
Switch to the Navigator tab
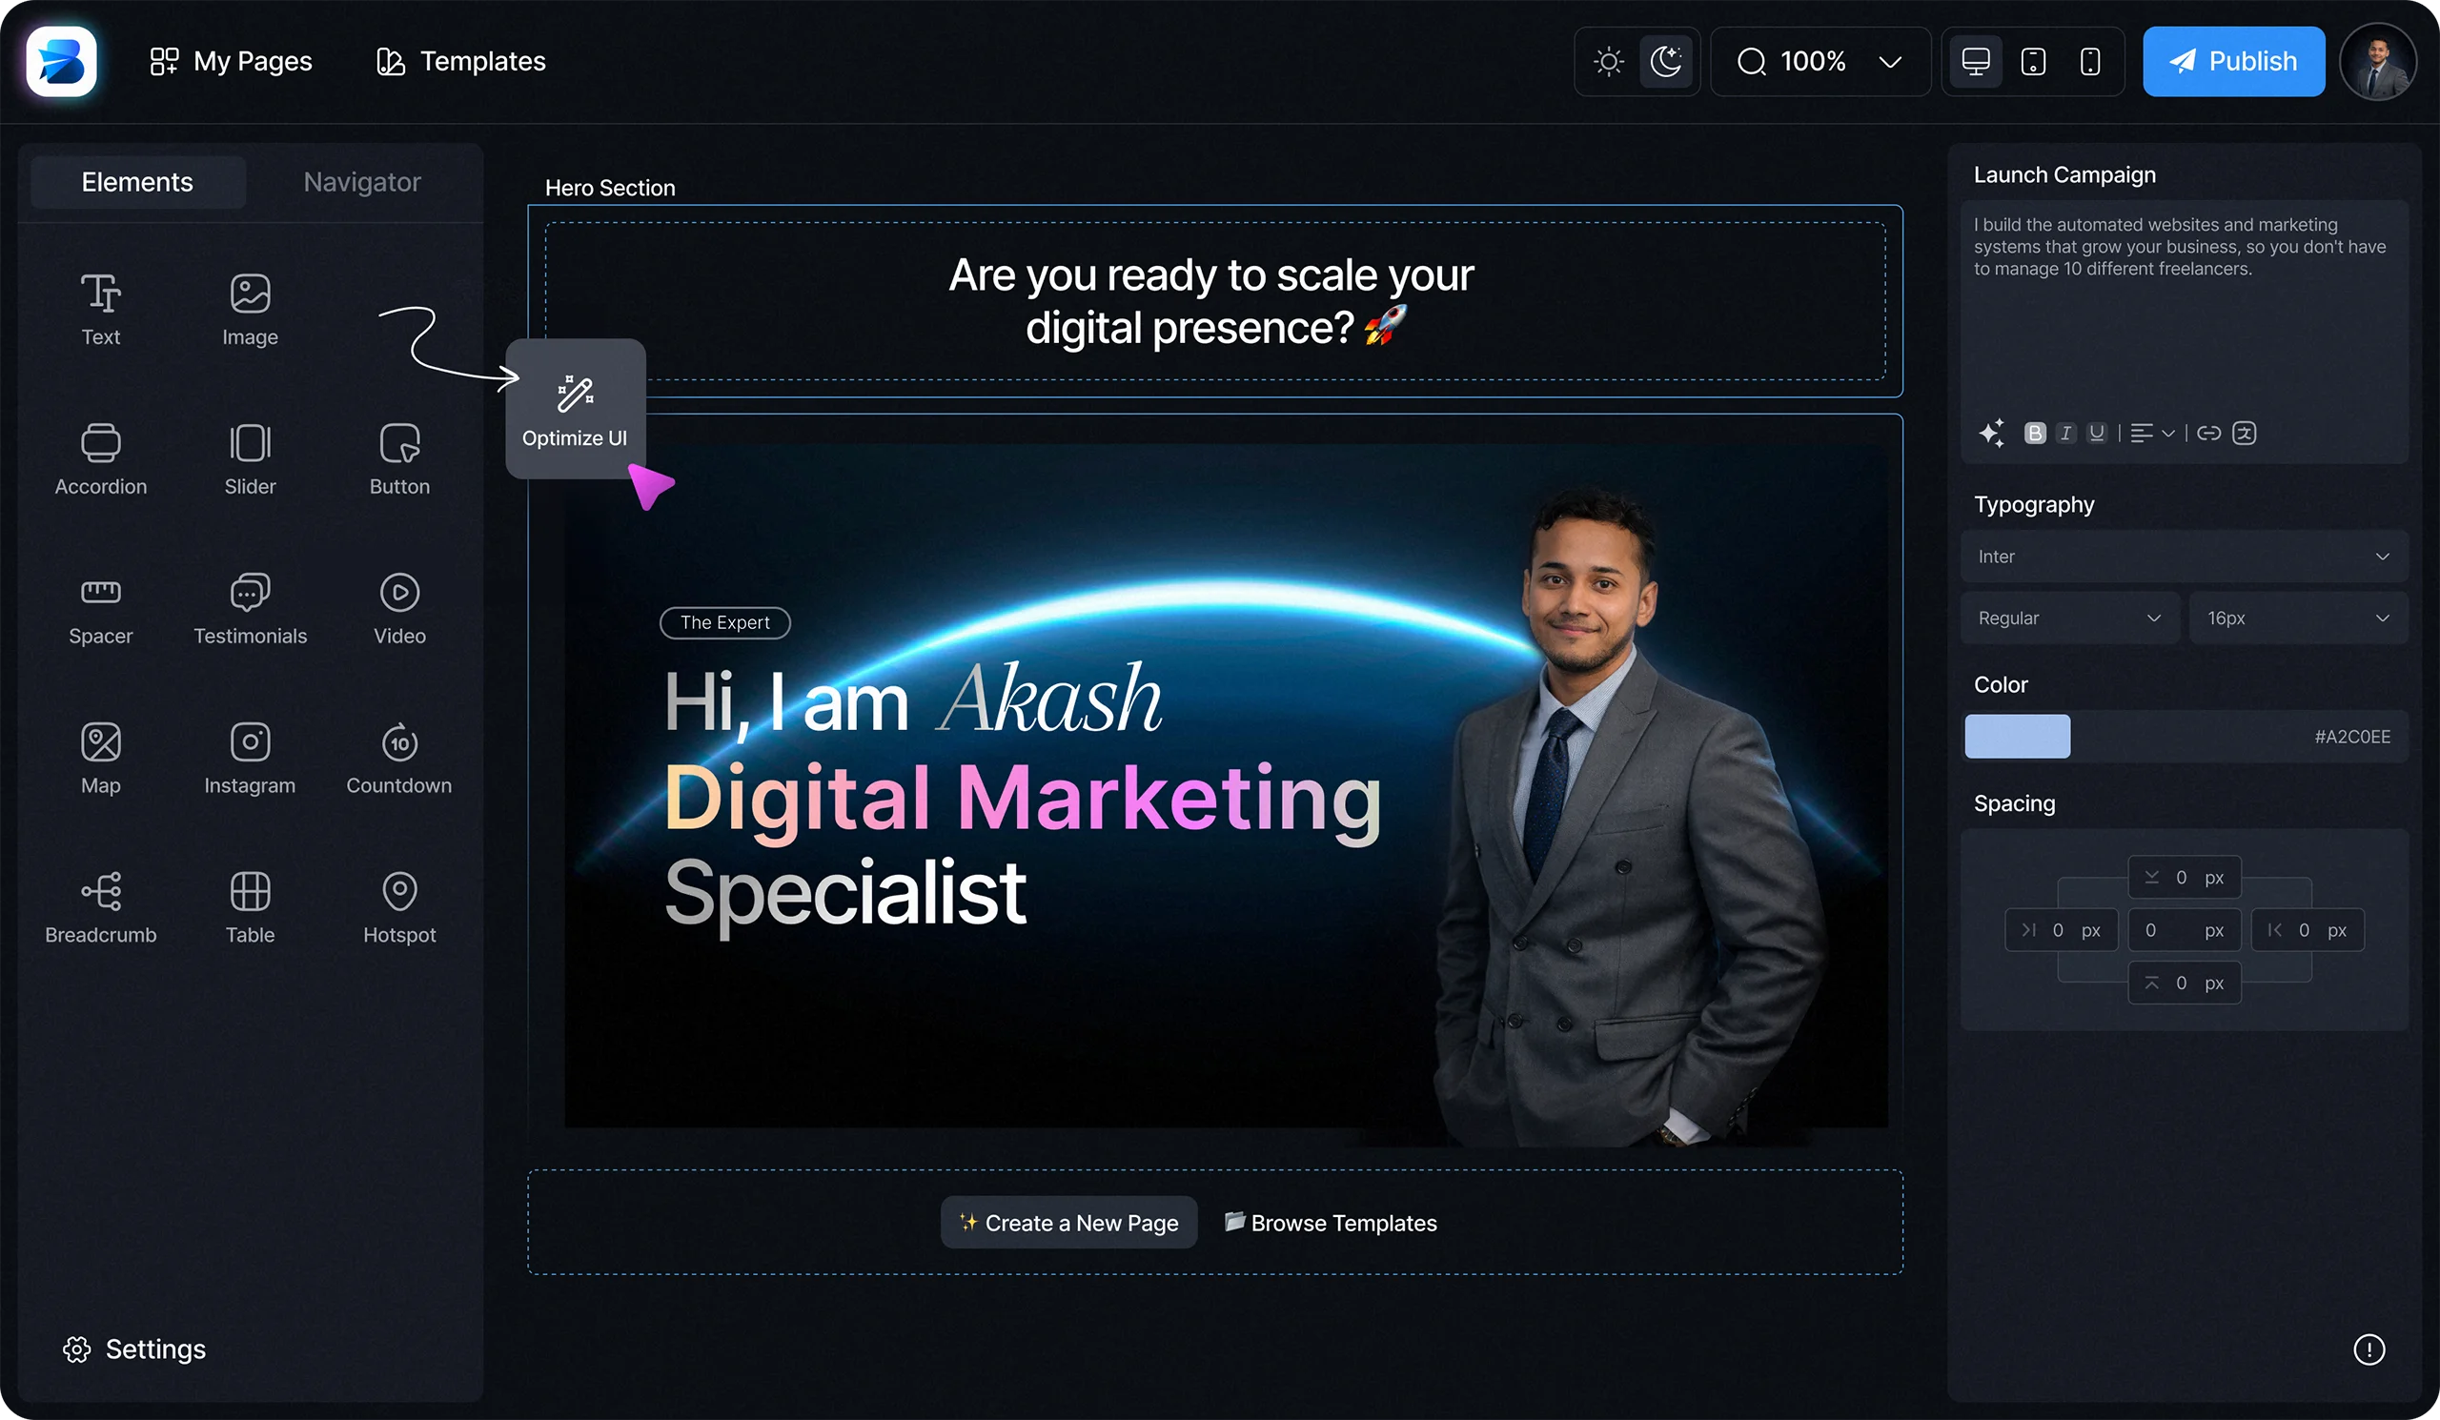tap(362, 182)
